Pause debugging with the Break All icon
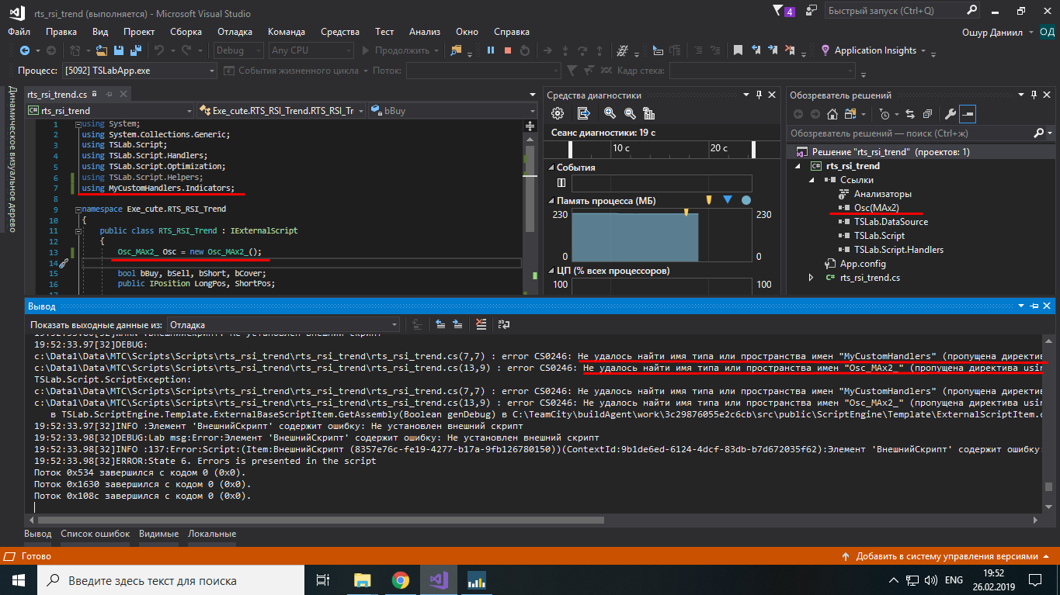1060x595 pixels. pyautogui.click(x=491, y=50)
